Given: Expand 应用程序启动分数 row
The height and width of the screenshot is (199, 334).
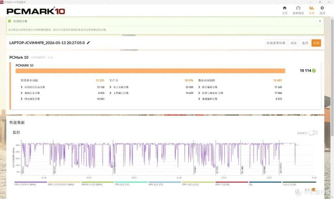Looking at the screenshot, I should [x=22, y=87].
